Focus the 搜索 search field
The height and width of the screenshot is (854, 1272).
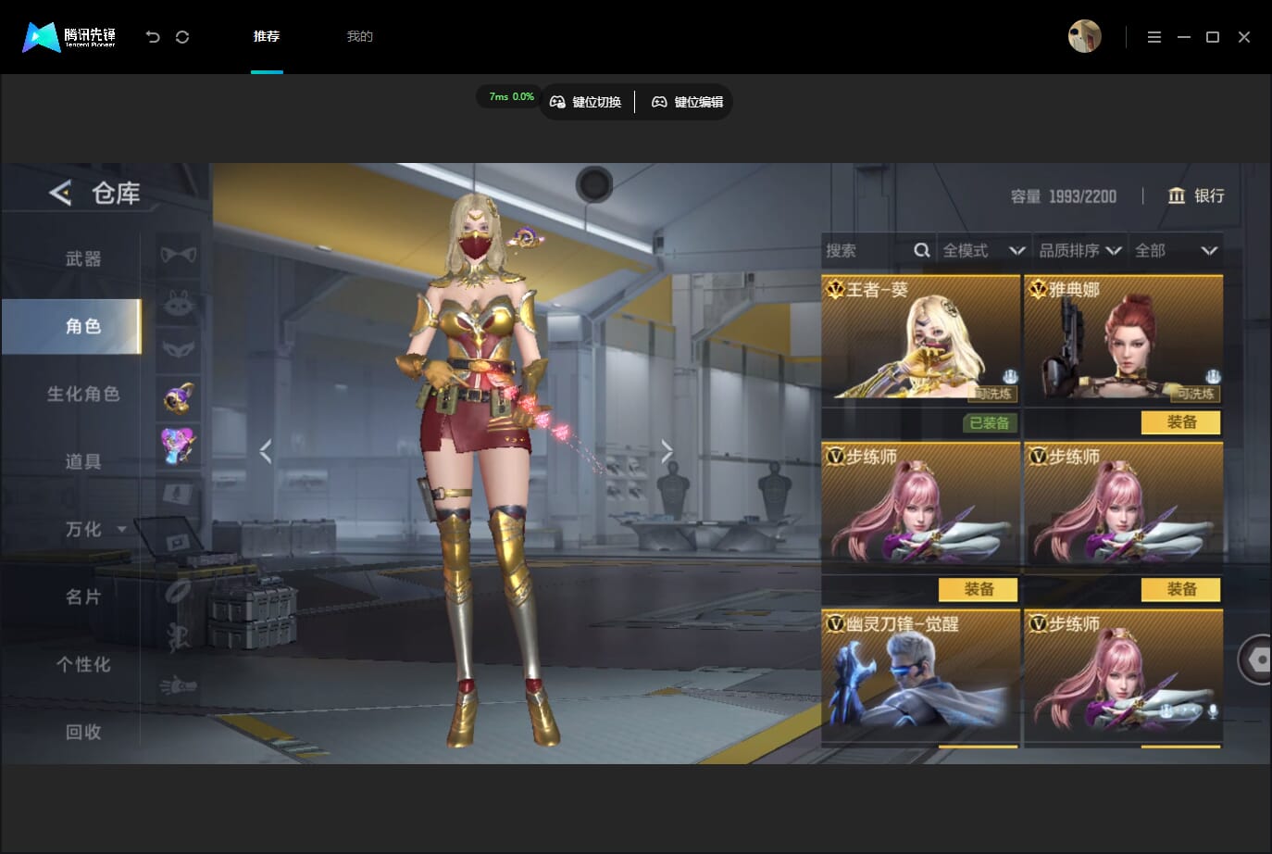(878, 250)
